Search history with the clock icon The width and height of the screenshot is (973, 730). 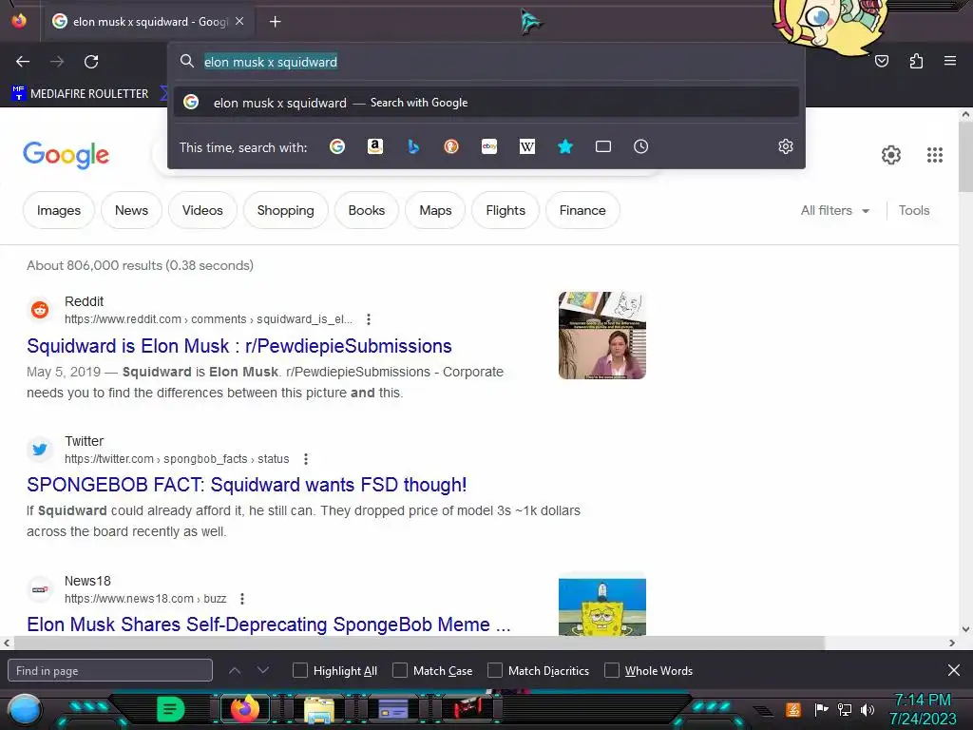[641, 146]
